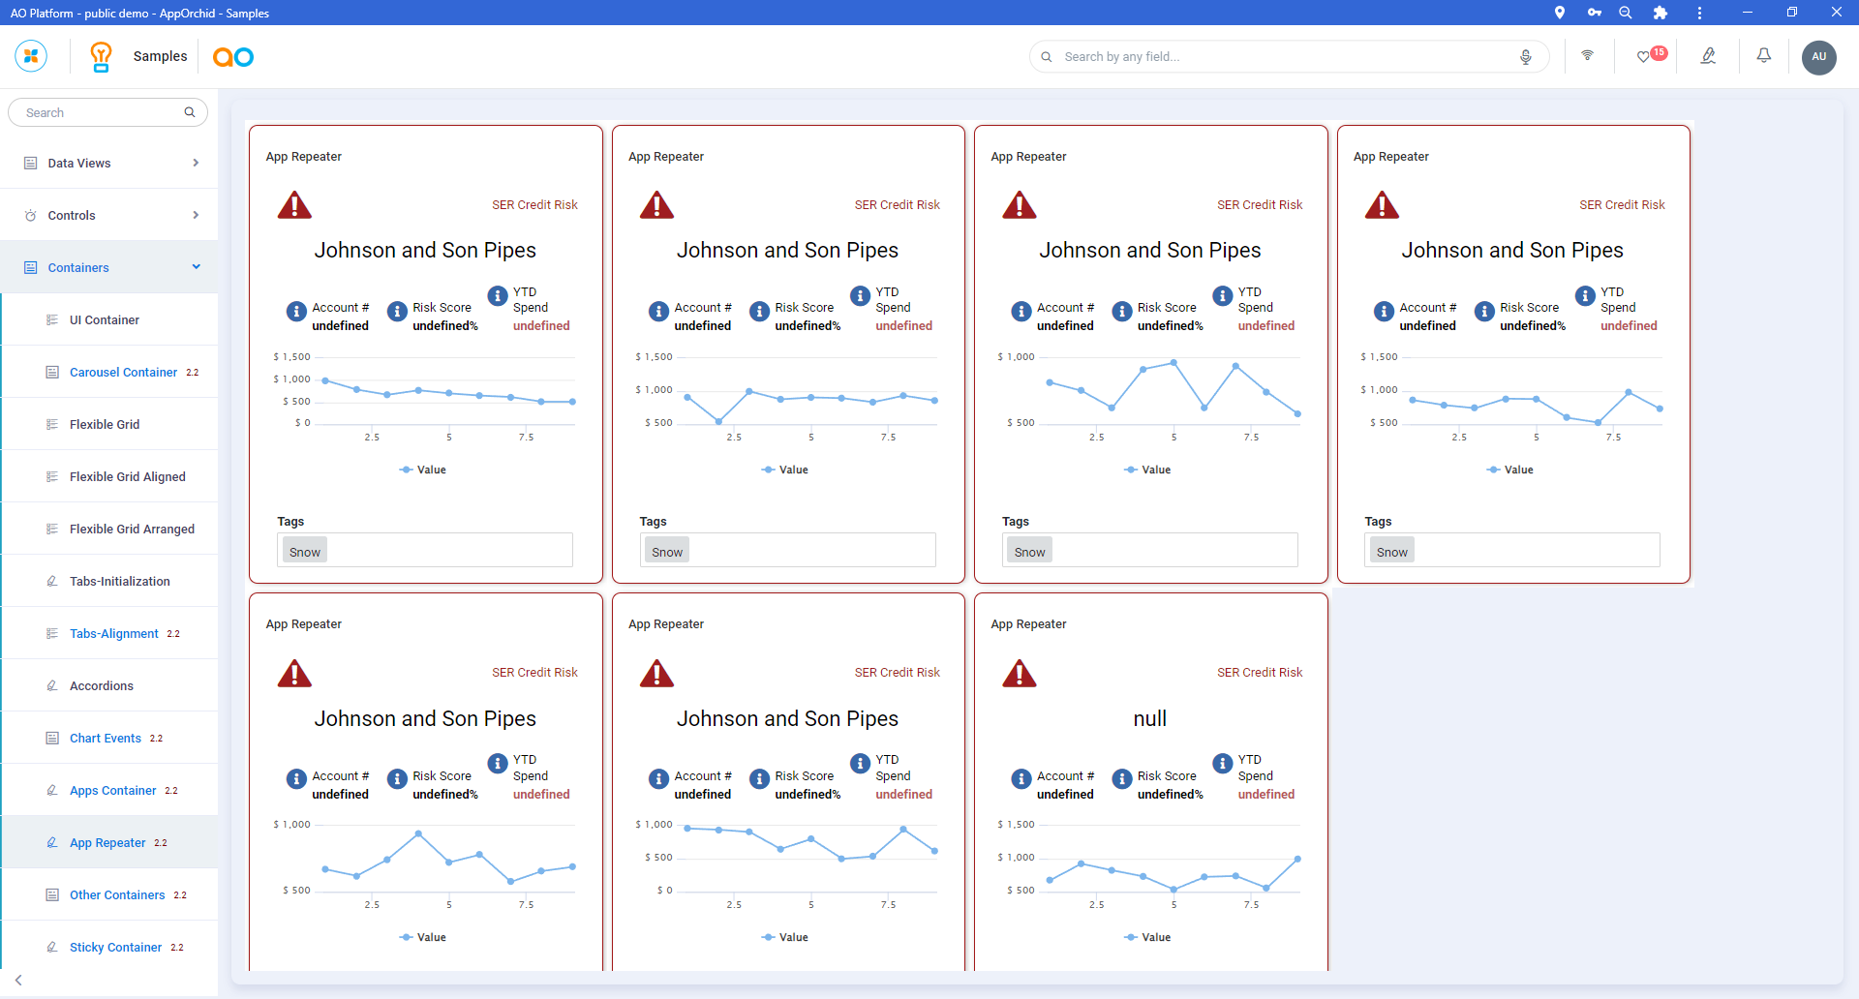This screenshot has height=999, width=1859.
Task: Click the lightbulb Samples logo icon
Action: point(101,57)
